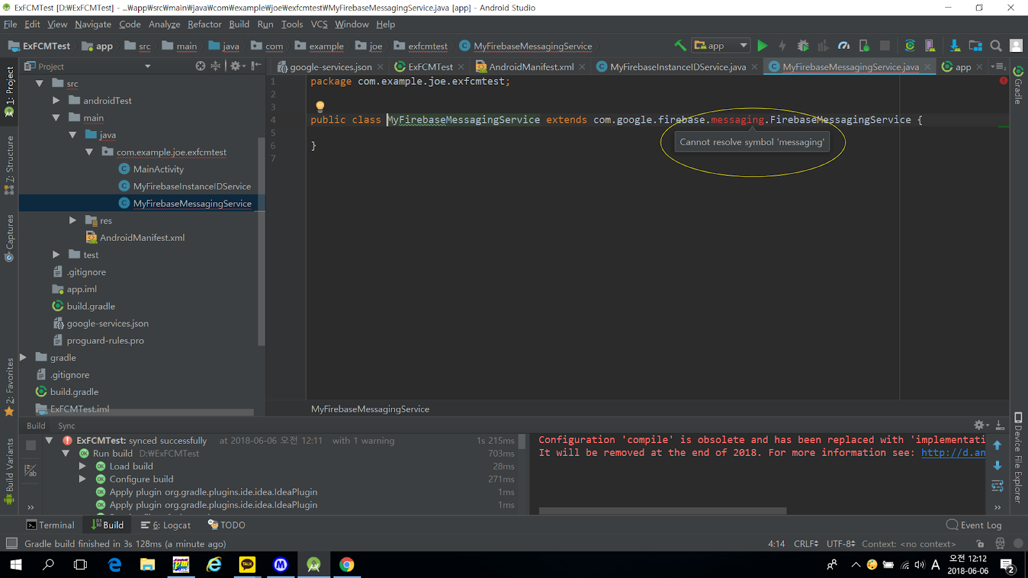Screen dimensions: 1028x578
Task: Open Google Chrome from the taskbar
Action: [347, 565]
